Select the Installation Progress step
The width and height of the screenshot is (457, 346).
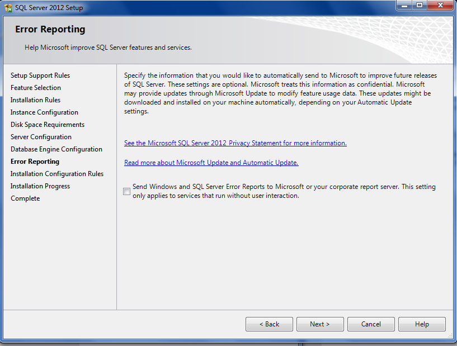tap(40, 186)
